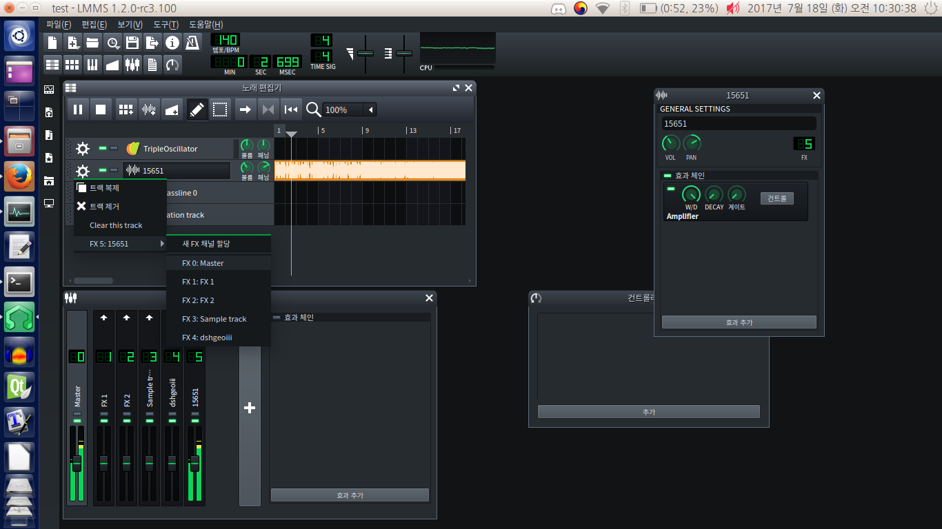Solo the dshgeoiii mixer channel
Screen dimensions: 942x529
tap(172, 414)
